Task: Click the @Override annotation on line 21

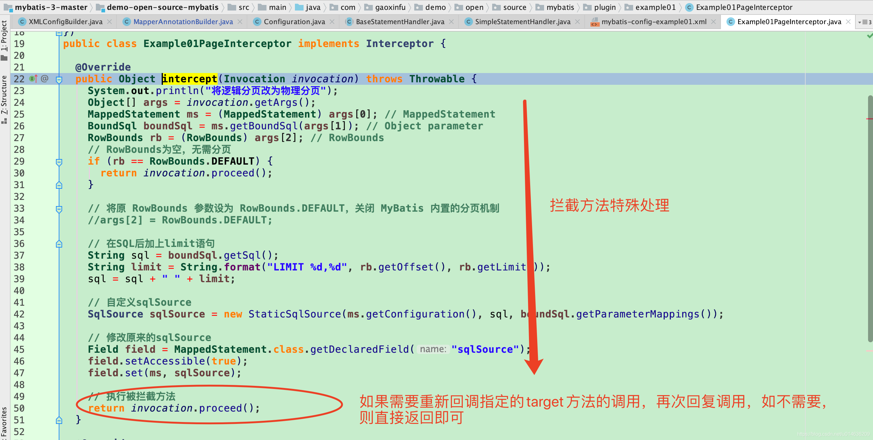Action: coord(103,67)
